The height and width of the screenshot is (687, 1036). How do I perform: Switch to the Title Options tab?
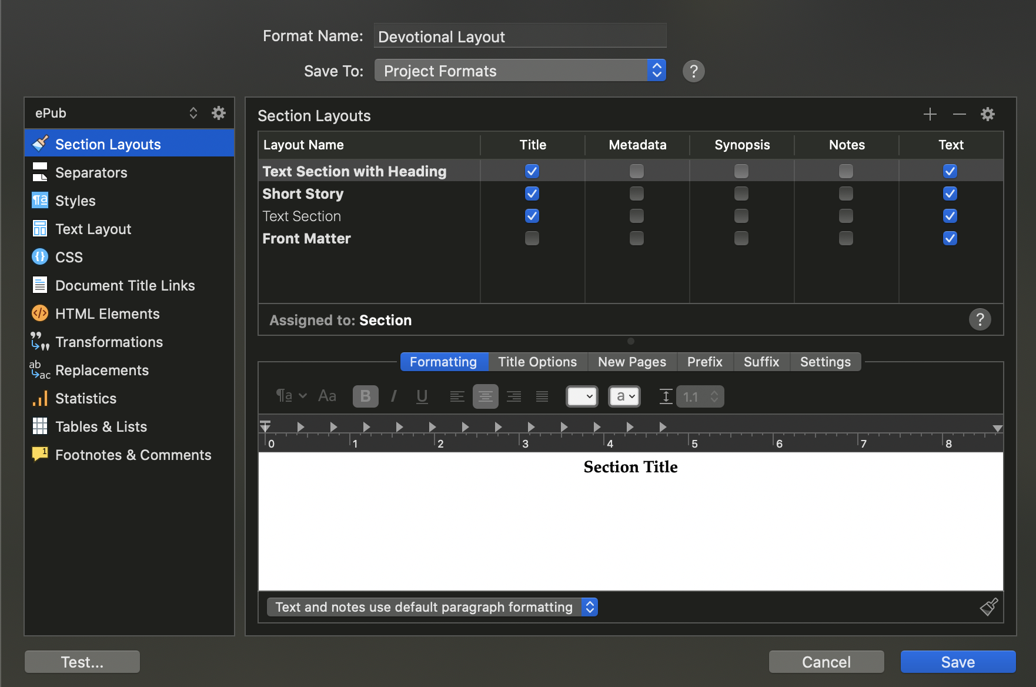click(x=537, y=362)
